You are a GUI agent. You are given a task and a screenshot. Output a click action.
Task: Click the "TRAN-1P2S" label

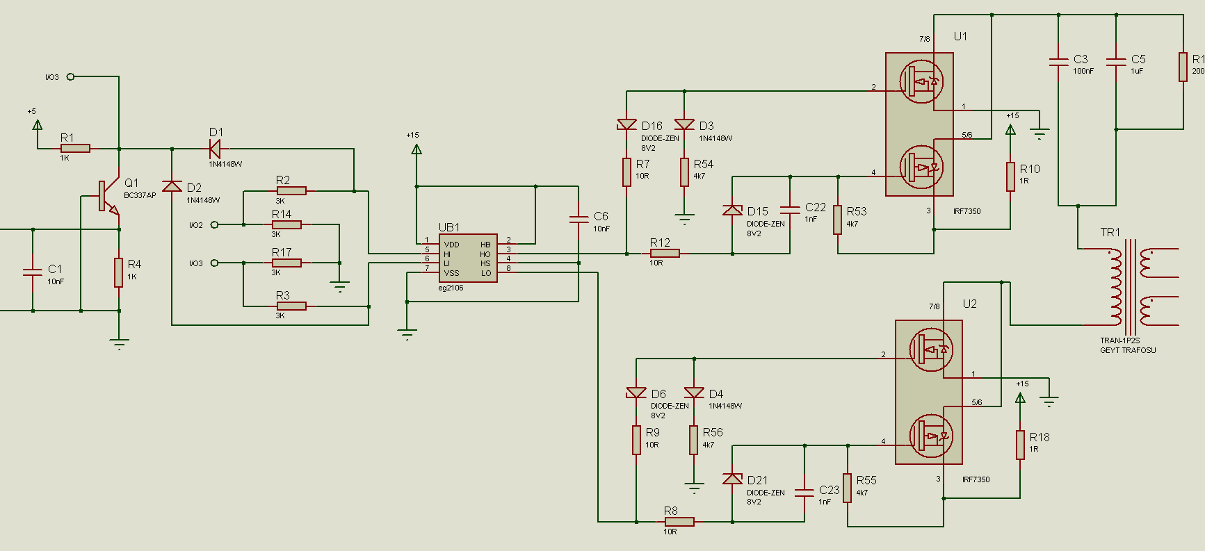click(1119, 340)
